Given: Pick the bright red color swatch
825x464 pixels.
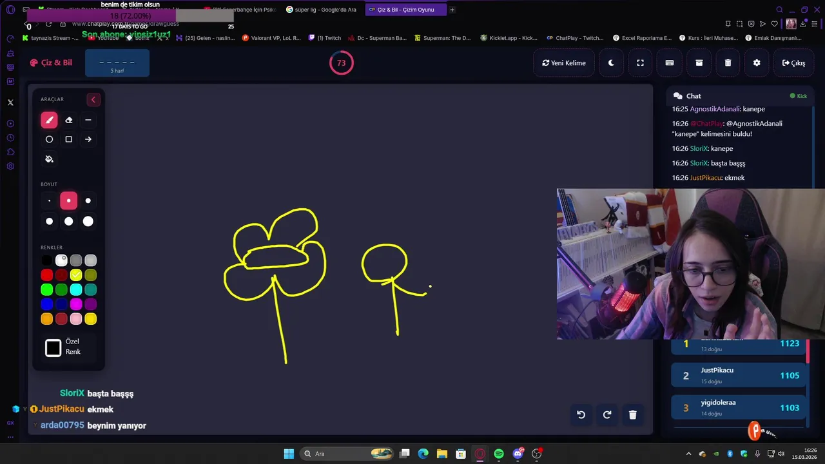Looking at the screenshot, I should [47, 275].
